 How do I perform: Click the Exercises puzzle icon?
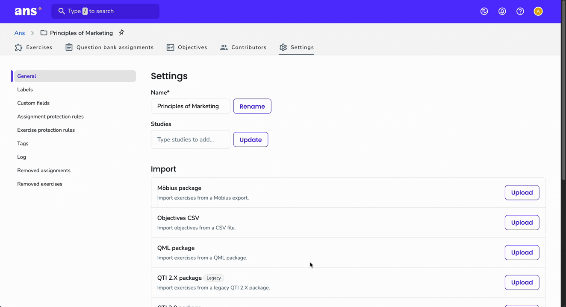coord(18,47)
